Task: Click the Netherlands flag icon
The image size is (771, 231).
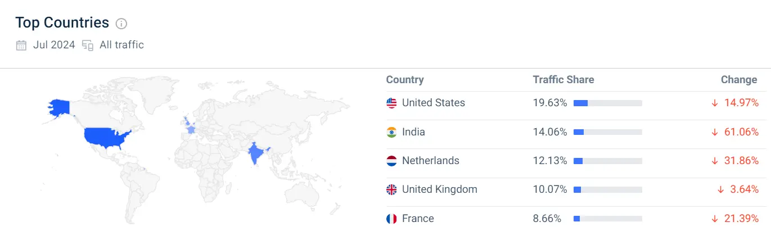Action: pyautogui.click(x=391, y=161)
